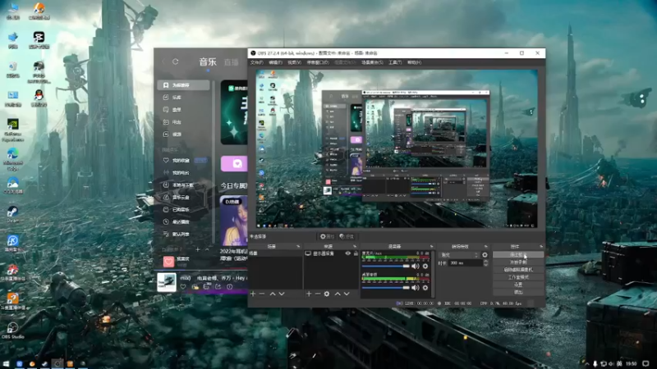Click the info icon in the music player bar
Image resolution: width=657 pixels, height=369 pixels.
coord(230,286)
